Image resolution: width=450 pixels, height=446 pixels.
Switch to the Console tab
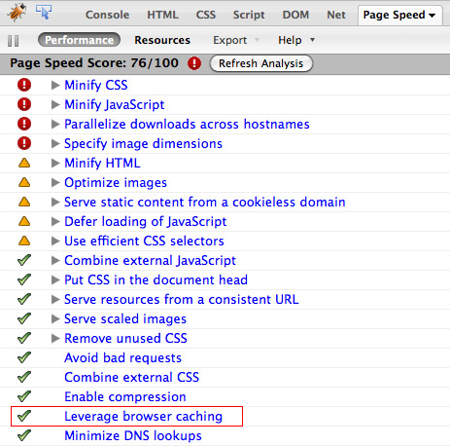coord(107,15)
